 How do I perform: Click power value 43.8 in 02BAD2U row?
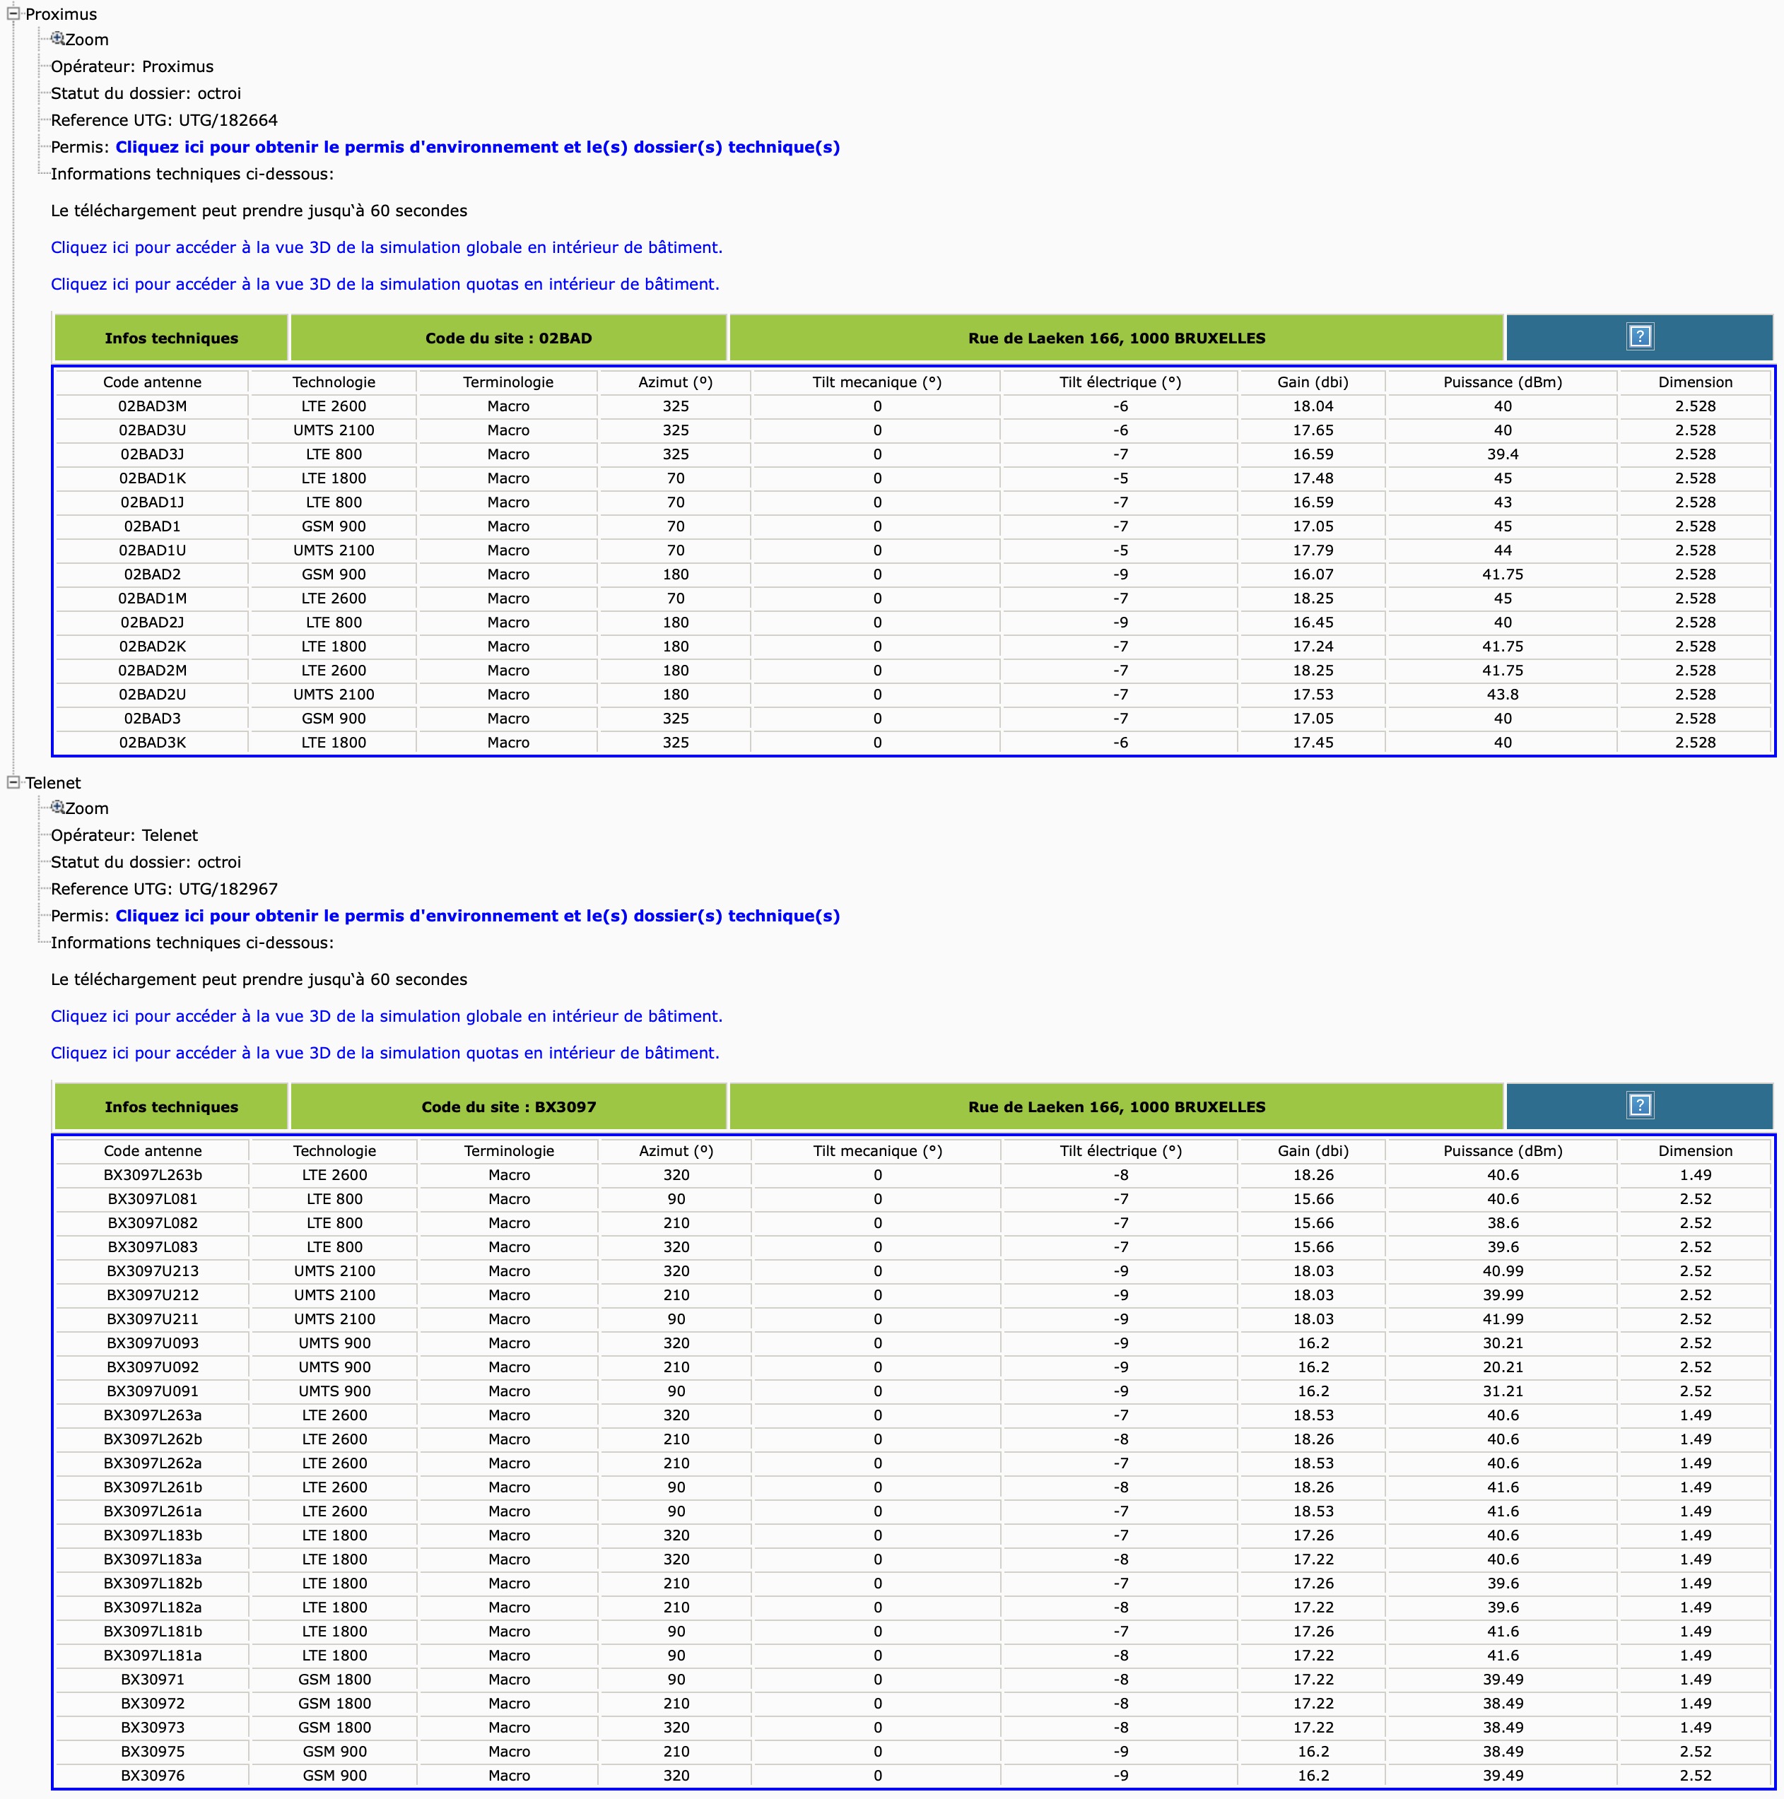tap(1503, 695)
